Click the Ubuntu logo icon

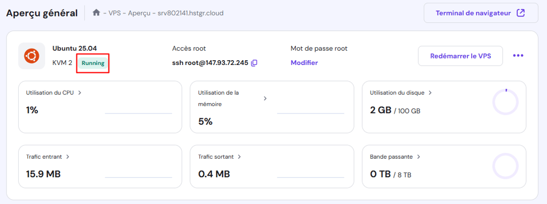[x=32, y=56]
